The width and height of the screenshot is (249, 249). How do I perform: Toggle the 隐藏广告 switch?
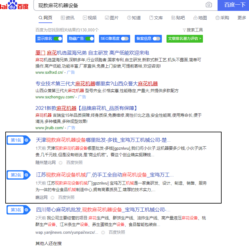click(x=90, y=39)
